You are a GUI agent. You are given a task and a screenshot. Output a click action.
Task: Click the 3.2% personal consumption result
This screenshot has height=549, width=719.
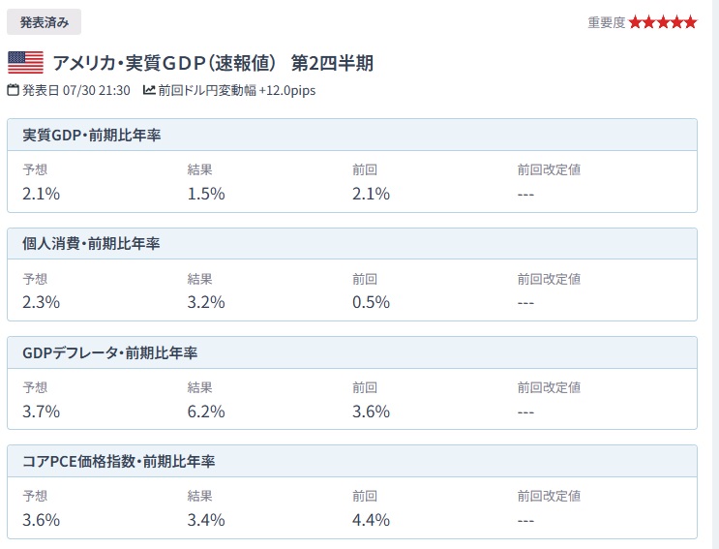pyautogui.click(x=206, y=302)
